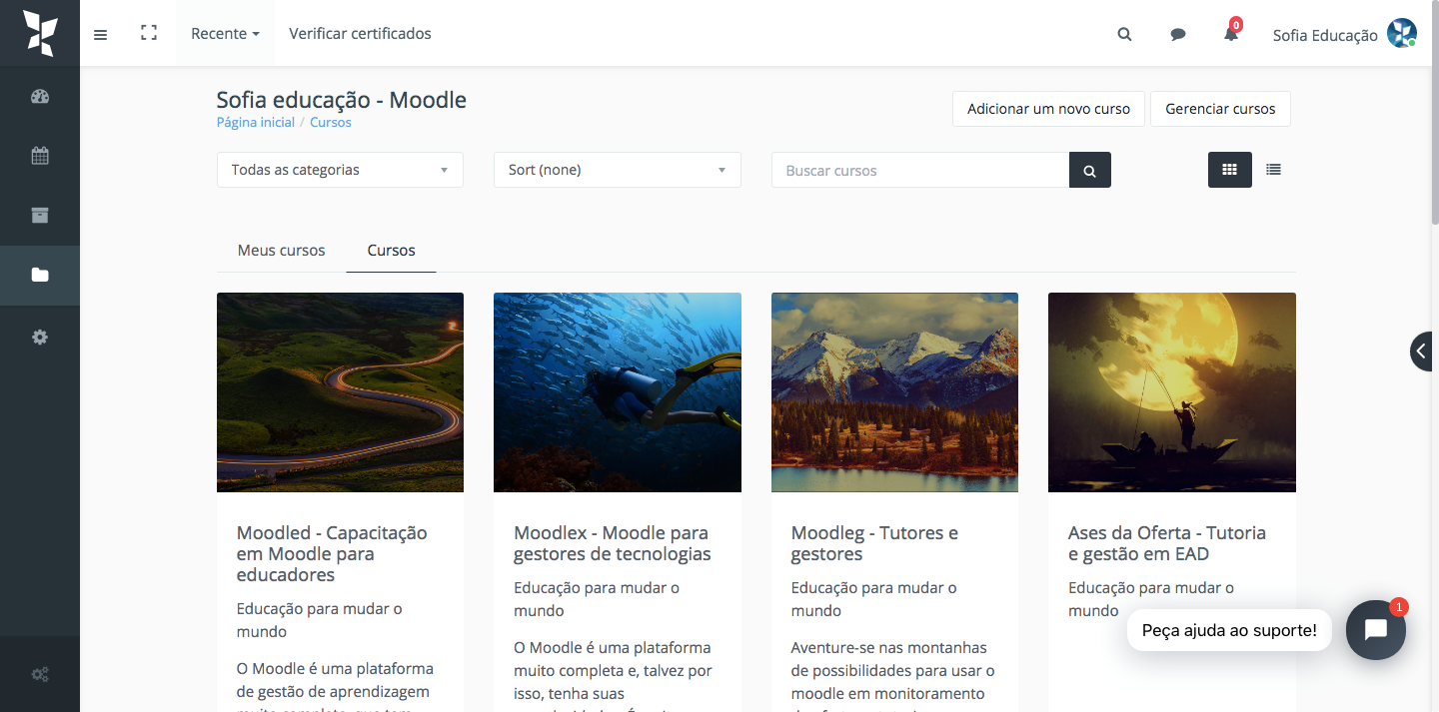The image size is (1439, 712).
Task: Open the Moodleg - Tutores e gestores title
Action: 874,543
